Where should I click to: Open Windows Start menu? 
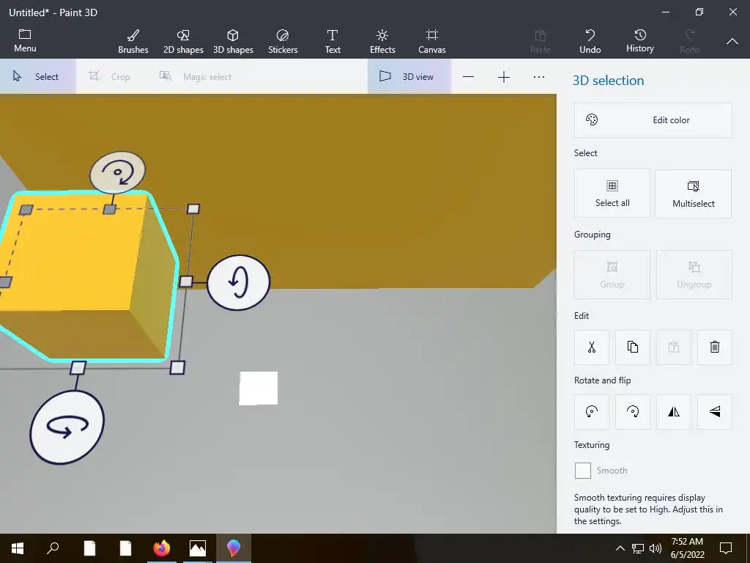click(18, 548)
